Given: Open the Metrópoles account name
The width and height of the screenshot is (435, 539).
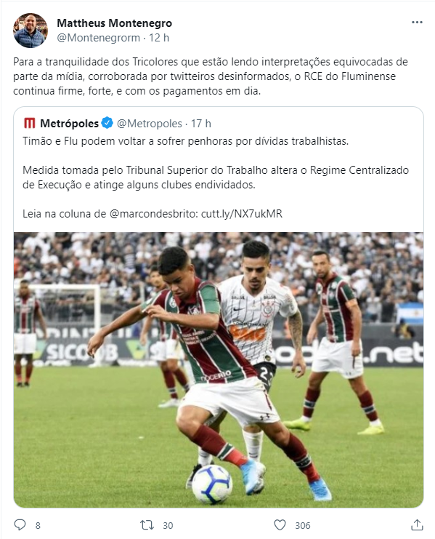Looking at the screenshot, I should [x=69, y=124].
